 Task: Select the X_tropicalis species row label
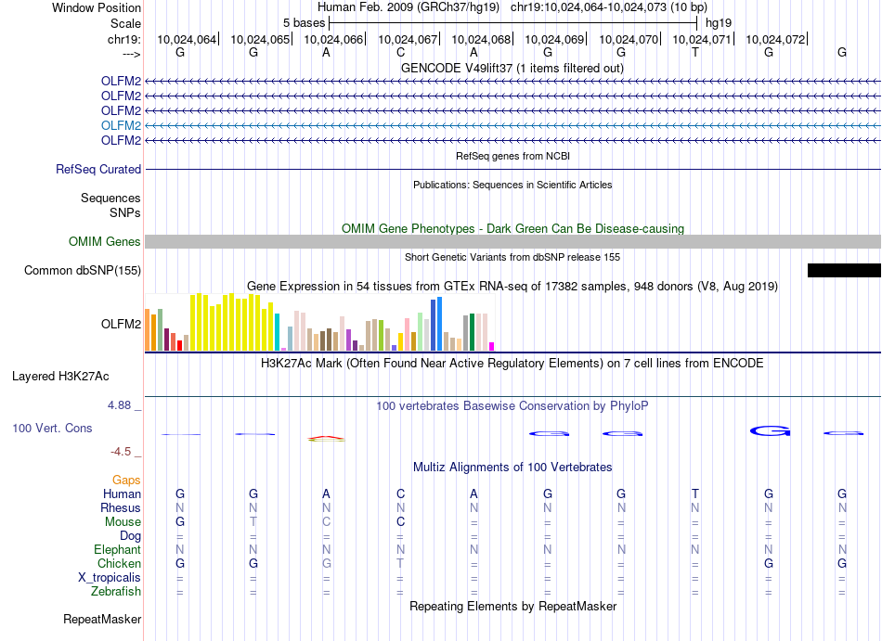(110, 578)
